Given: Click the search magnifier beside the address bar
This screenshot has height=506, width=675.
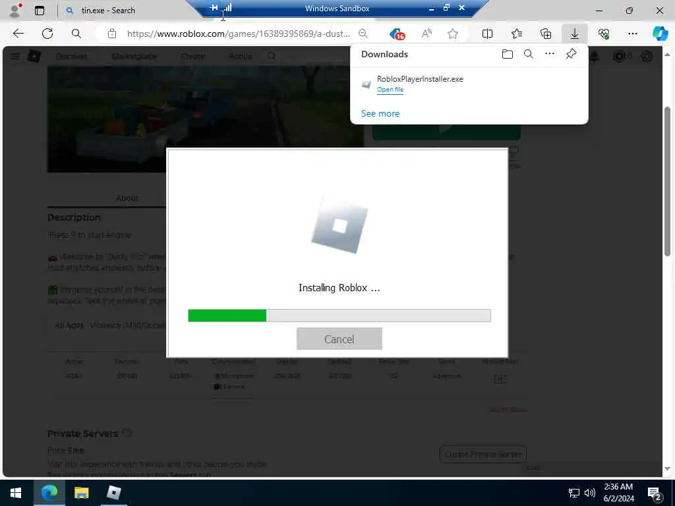Looking at the screenshot, I should click(76, 34).
